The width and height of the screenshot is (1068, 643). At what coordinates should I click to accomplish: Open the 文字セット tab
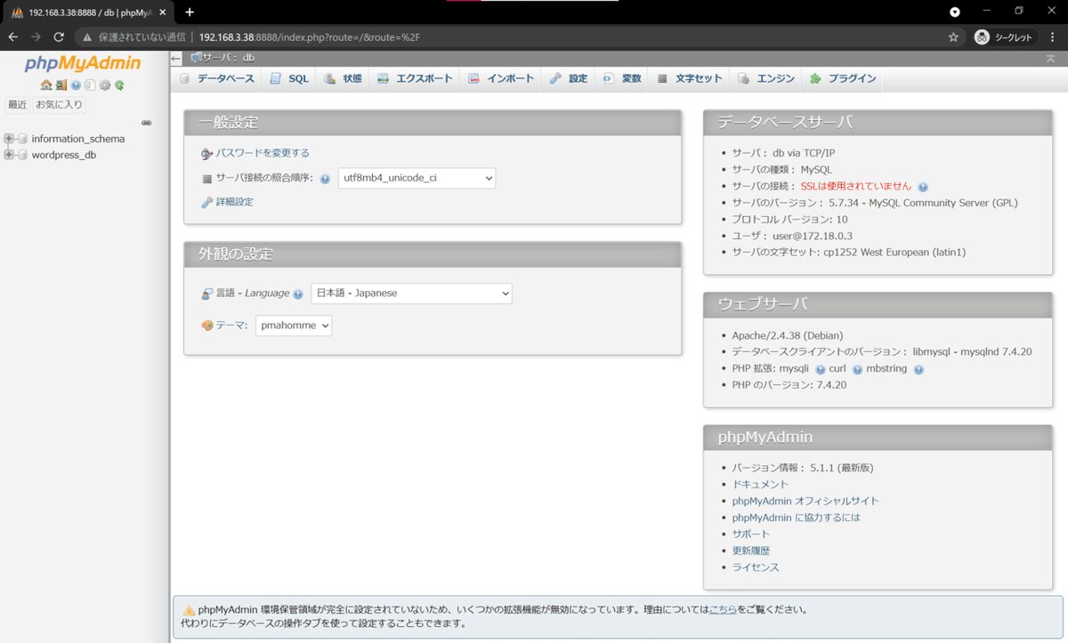690,78
